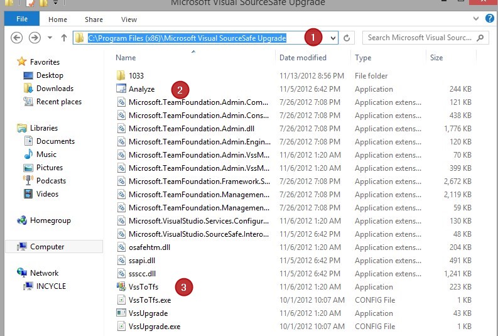Select Microsoft.VisualStudio.Services.Configur... file
This screenshot has height=336, width=498.
[199, 220]
